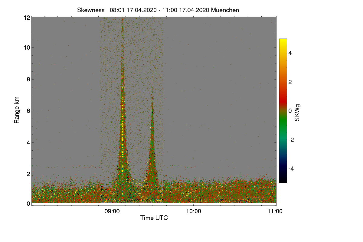This screenshot has height=242, width=363.
Task: Click the 4 km range tick label
Action: tap(28, 142)
